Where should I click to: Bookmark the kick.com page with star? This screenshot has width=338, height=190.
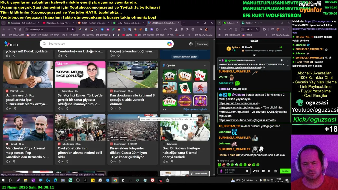[256, 29]
